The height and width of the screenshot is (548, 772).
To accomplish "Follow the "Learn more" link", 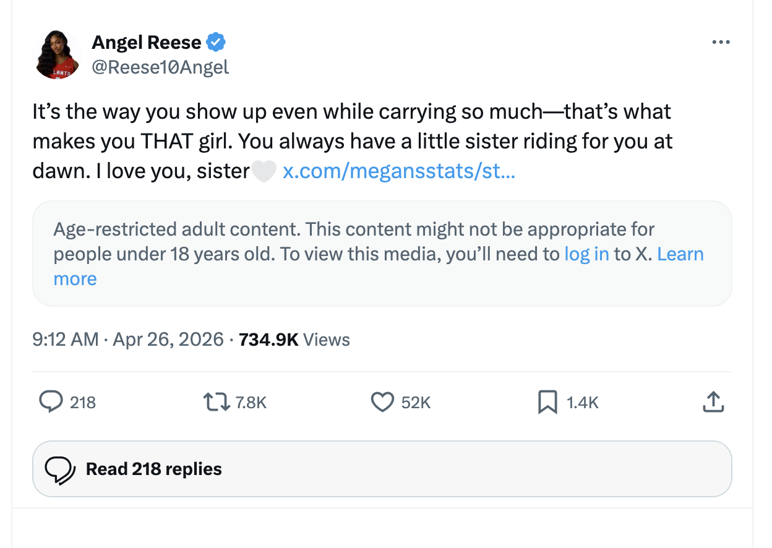I will (x=680, y=254).
